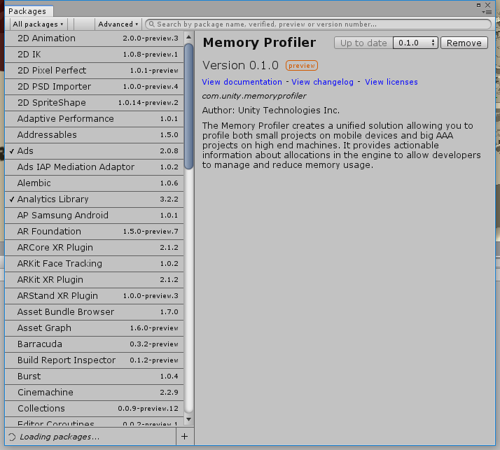Screen dimensions: 500x450
Task: Open the View documentation link
Action: [x=242, y=82]
